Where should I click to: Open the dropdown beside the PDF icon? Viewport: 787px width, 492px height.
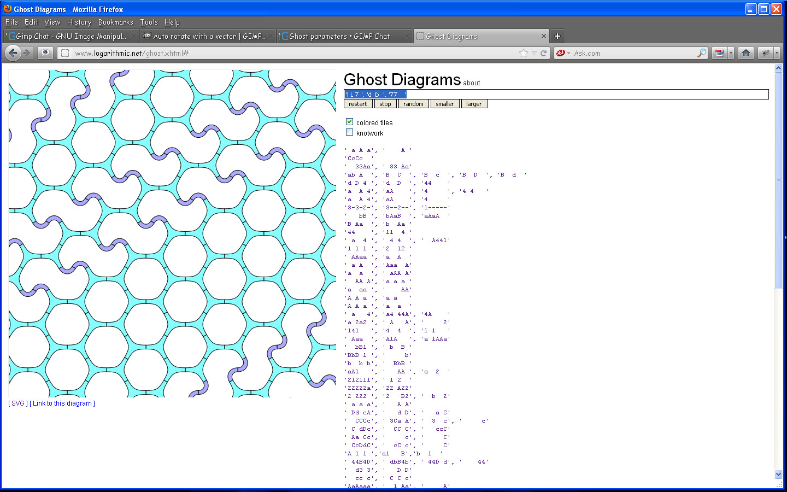[731, 53]
